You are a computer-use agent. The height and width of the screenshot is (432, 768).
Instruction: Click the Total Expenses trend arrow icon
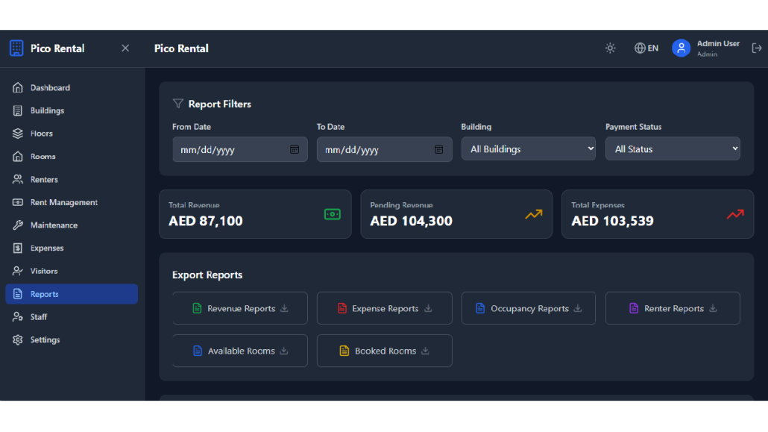coord(735,214)
